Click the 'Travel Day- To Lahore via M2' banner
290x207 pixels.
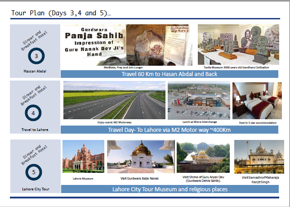[170, 130]
